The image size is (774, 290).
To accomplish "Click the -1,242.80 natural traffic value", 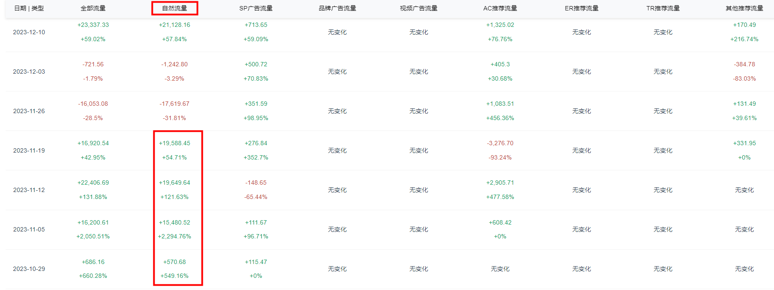I will point(175,64).
